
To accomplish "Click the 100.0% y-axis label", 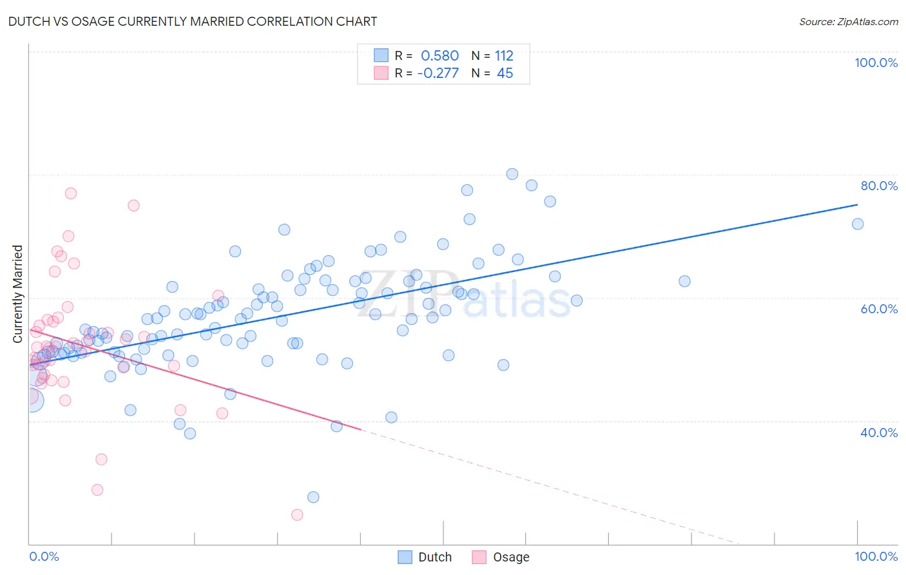I will point(876,63).
